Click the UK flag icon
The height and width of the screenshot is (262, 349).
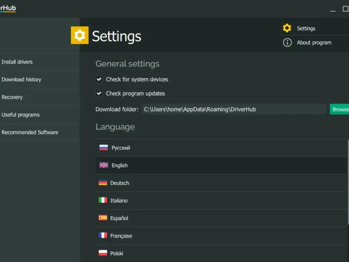point(103,165)
